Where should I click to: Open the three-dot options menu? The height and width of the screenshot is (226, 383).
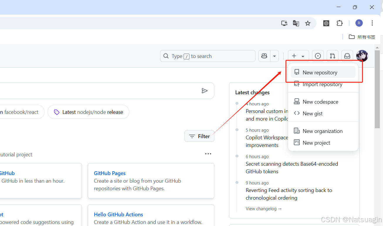tap(208, 154)
